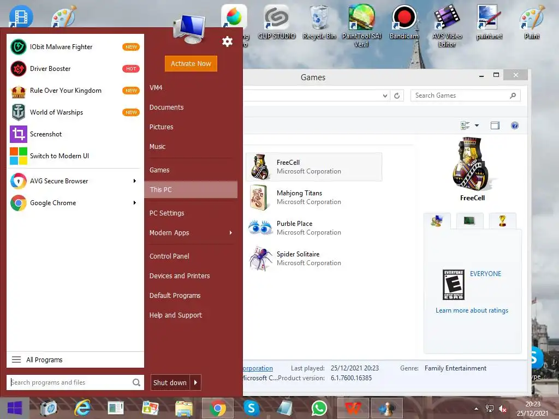The width and height of the screenshot is (559, 419).
Task: Show hidden tray icons arrow
Action: (476, 409)
